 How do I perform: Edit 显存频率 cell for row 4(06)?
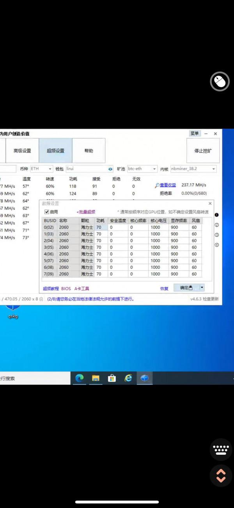[x=179, y=254]
